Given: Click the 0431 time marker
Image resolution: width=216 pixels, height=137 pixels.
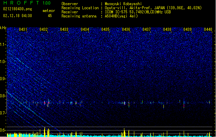Looking at the screenshot, I should (23, 29).
